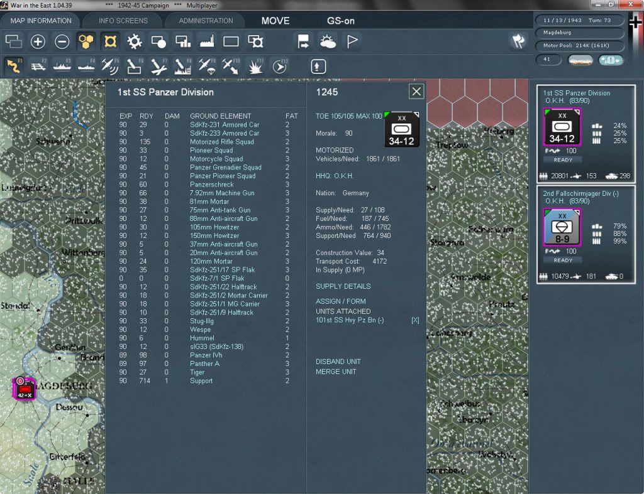Select F1 Move mode
The image size is (644, 494).
[14, 66]
